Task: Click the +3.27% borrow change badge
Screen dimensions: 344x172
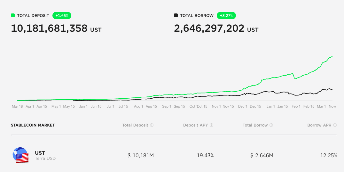Action: click(x=226, y=15)
